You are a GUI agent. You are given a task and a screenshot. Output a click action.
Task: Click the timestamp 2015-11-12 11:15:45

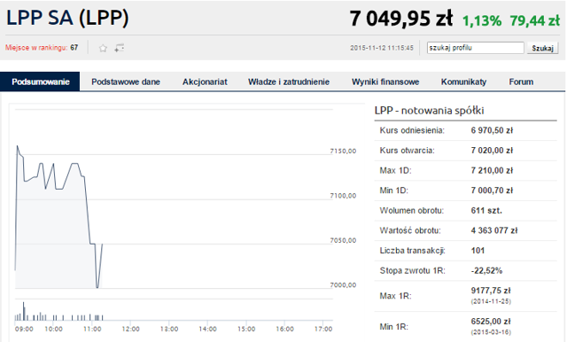tap(382, 48)
